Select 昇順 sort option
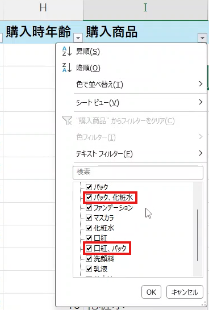The height and width of the screenshot is (310, 209). (x=88, y=52)
